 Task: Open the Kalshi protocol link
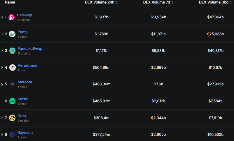[23, 99]
